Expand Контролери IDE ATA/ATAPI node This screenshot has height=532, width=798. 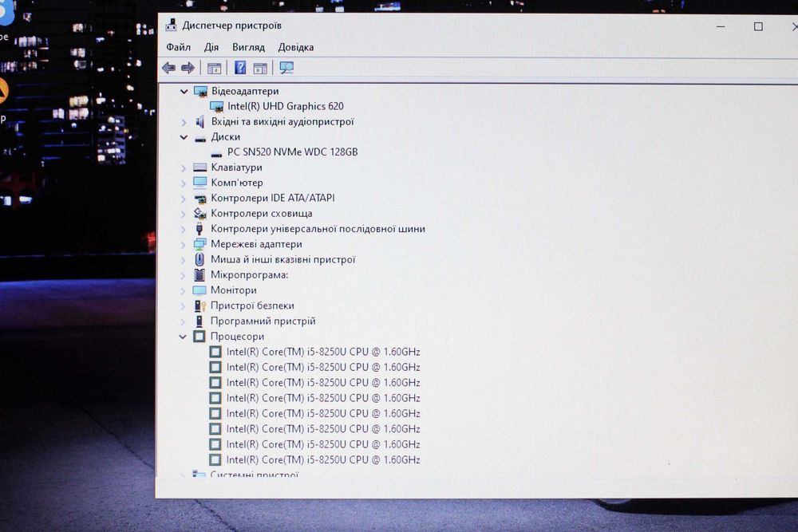coord(184,199)
